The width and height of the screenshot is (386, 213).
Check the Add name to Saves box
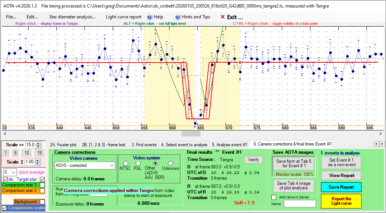coord(274,197)
